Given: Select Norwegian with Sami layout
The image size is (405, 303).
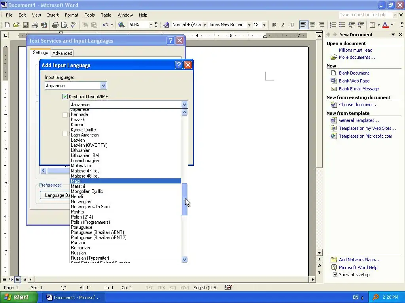Looking at the screenshot, I should tap(125, 207).
